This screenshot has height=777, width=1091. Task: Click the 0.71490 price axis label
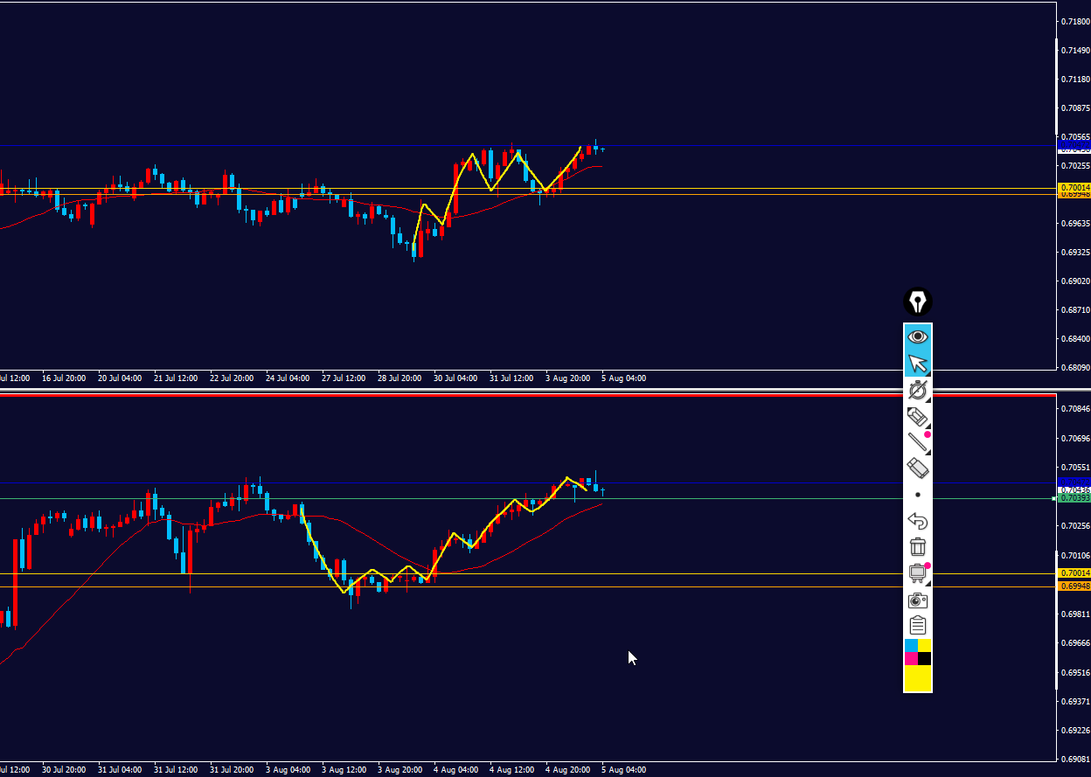pyautogui.click(x=1075, y=51)
